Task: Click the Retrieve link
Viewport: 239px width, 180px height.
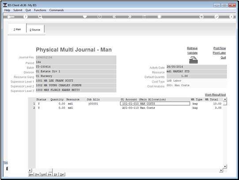Action: pyautogui.click(x=192, y=48)
